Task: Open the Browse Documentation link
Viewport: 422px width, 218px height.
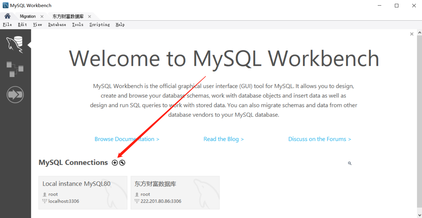Action: 127,139
